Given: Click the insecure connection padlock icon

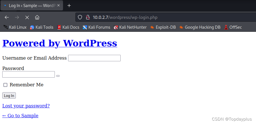Looking at the screenshot, I should coord(88,17).
